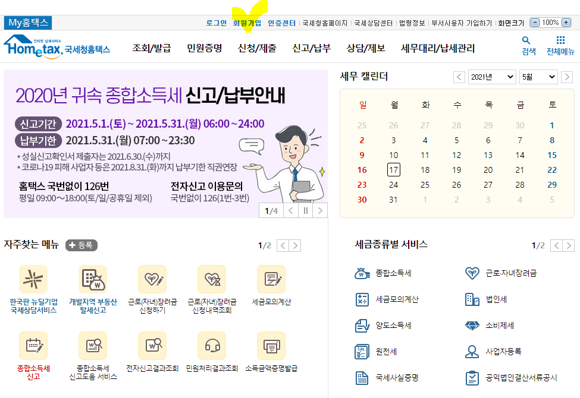Open the 민원증명 menu

click(204, 48)
